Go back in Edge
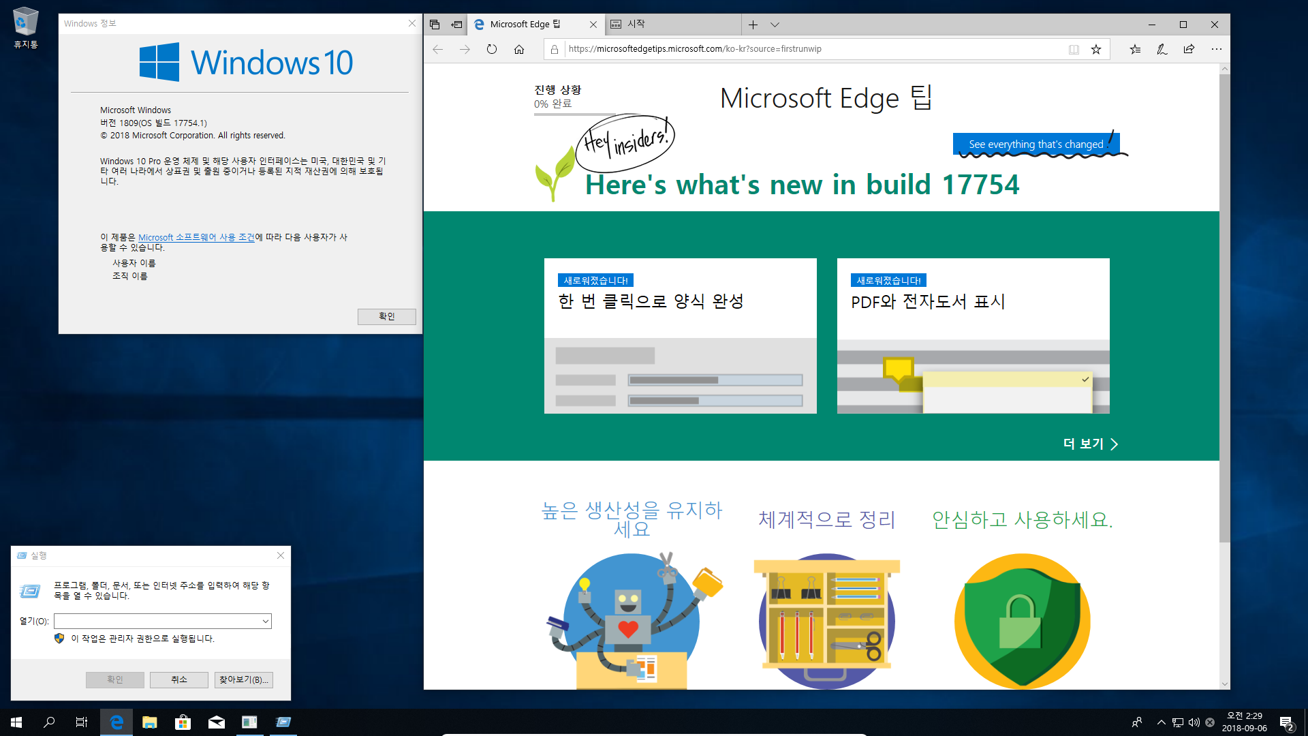1308x736 pixels. coord(438,49)
